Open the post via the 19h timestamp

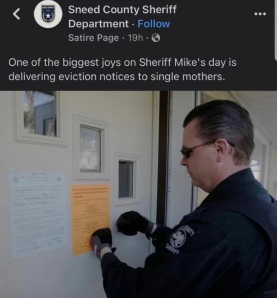point(135,38)
